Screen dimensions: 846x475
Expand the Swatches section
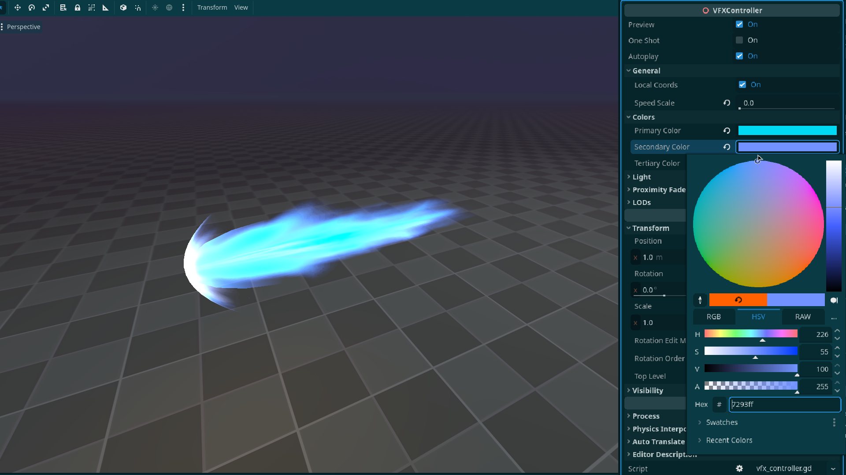[x=721, y=422]
